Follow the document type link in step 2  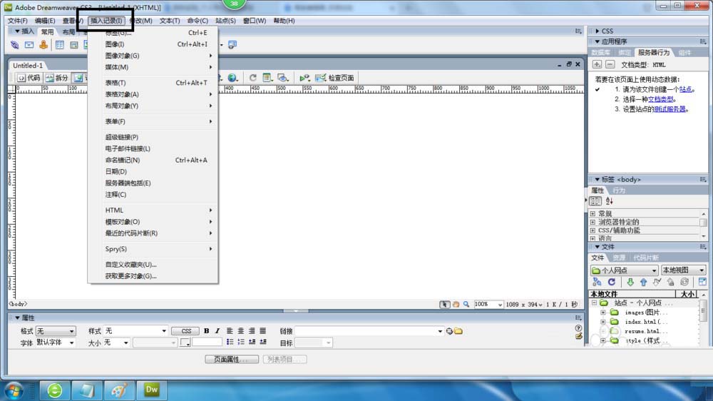pyautogui.click(x=661, y=98)
